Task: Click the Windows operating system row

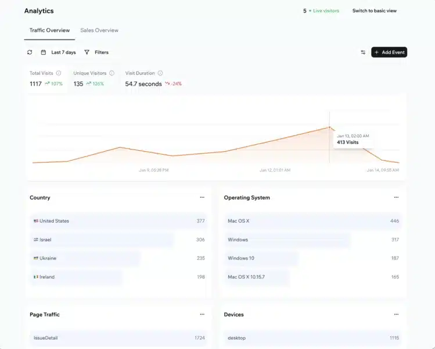Action: [313, 240]
